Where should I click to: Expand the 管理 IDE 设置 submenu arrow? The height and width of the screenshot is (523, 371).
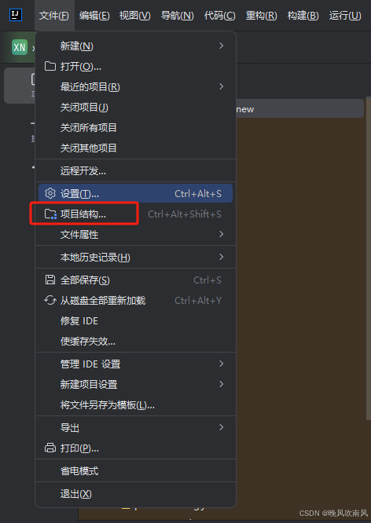coord(221,364)
